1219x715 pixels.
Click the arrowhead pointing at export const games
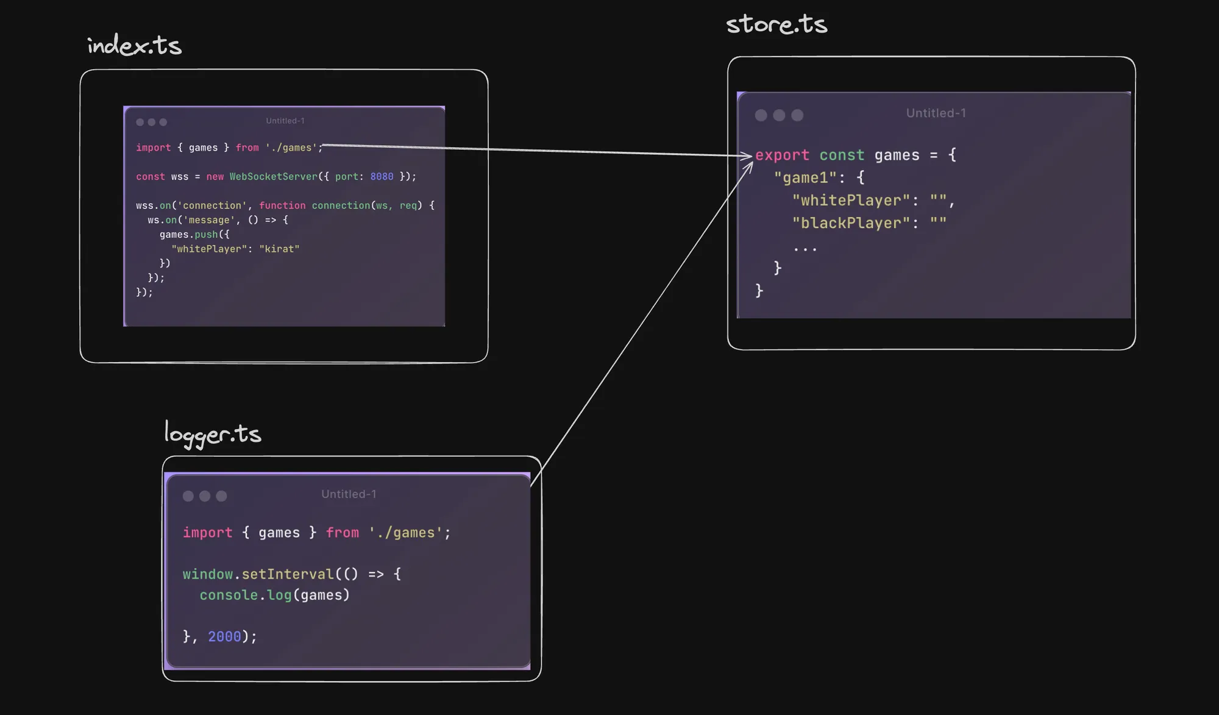tap(747, 157)
